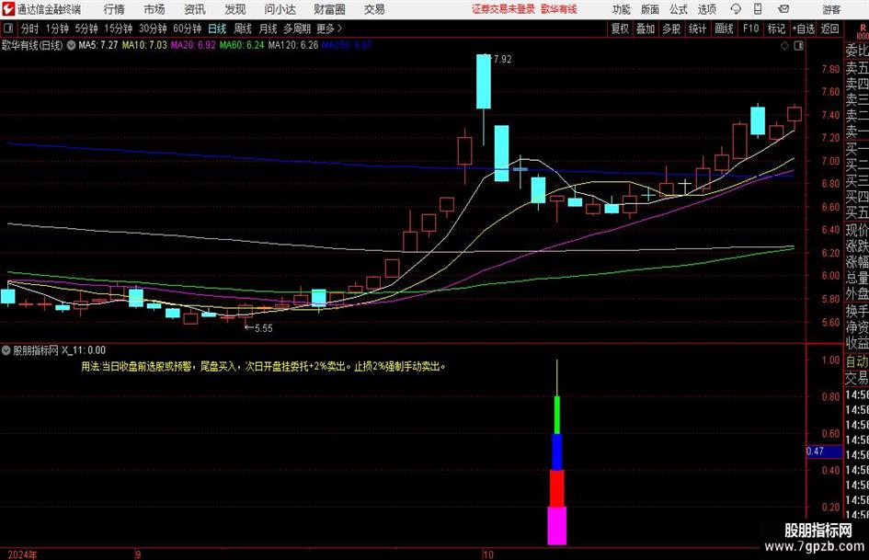Click the 标记 mark button
Screen dimensions: 869x560
(x=776, y=29)
